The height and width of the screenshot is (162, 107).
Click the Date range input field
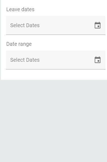point(56,60)
